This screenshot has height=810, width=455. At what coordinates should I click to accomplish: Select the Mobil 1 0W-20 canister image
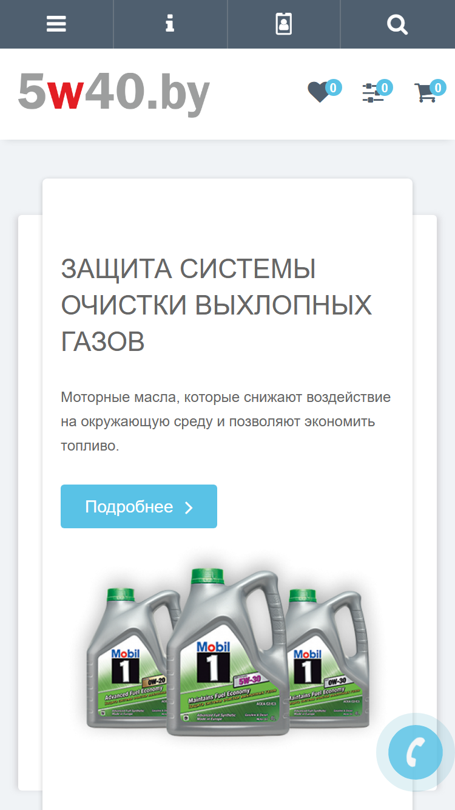point(132,659)
